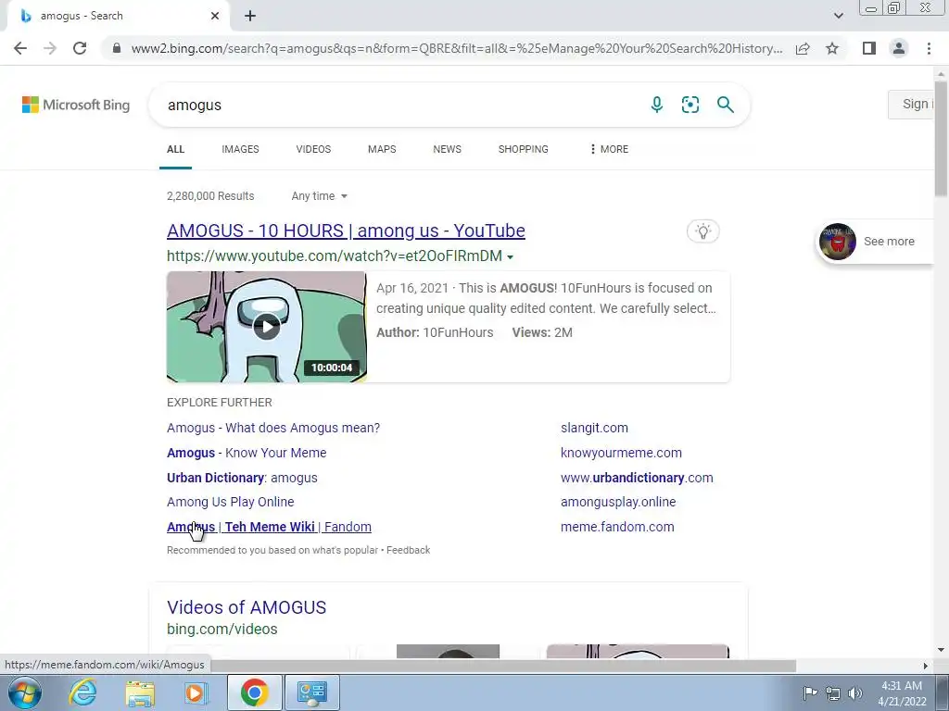Switch to the VIDEOS tab
The height and width of the screenshot is (711, 949).
coord(313,149)
